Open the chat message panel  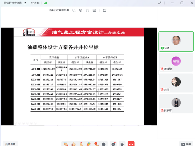point(113,144)
